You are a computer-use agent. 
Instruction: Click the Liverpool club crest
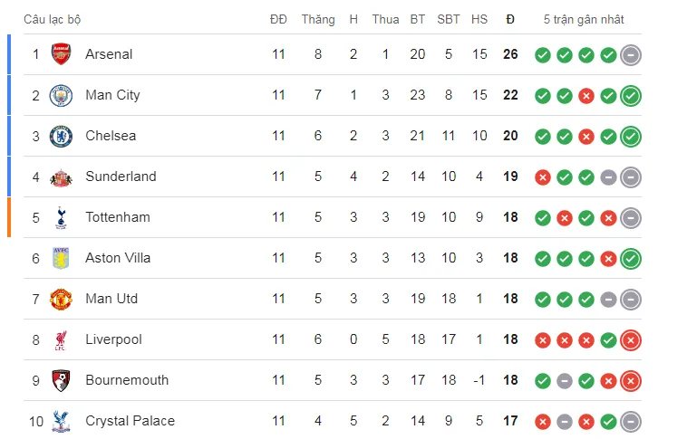pyautogui.click(x=61, y=339)
